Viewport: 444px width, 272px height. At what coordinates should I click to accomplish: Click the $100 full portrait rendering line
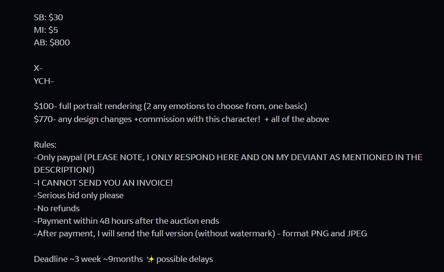click(x=170, y=106)
